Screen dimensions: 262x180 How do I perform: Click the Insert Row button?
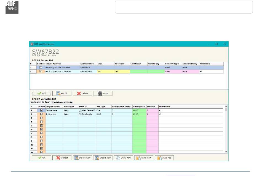103,158
